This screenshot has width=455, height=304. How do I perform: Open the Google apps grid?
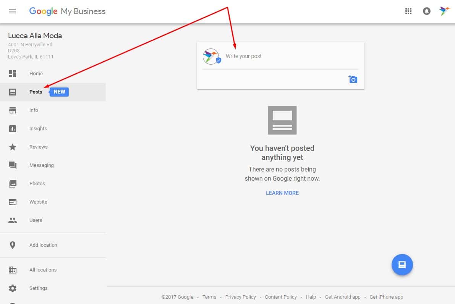[408, 11]
